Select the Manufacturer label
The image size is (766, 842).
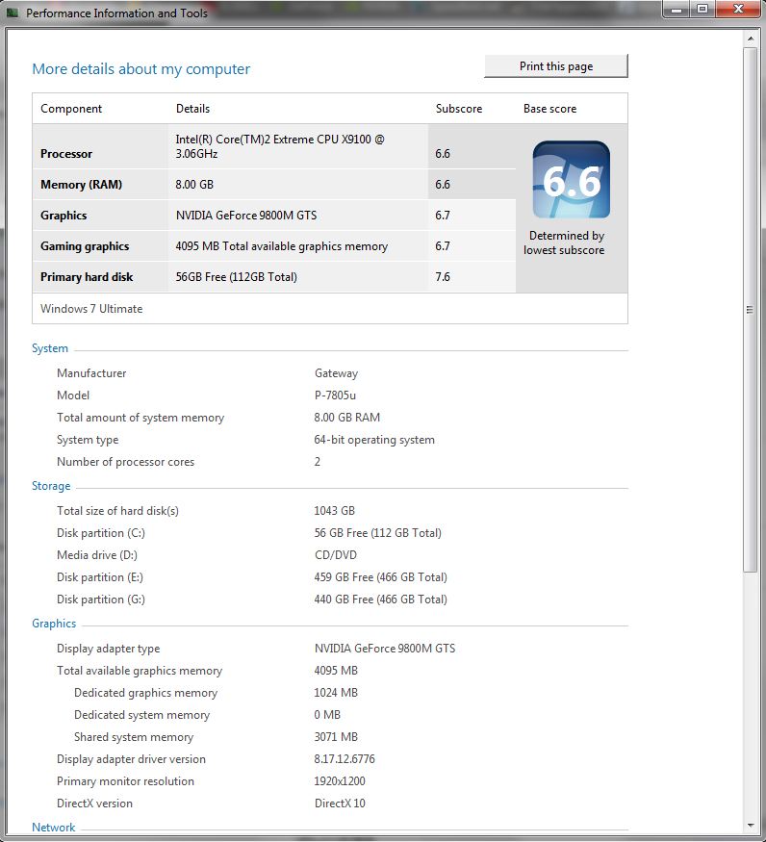click(91, 373)
